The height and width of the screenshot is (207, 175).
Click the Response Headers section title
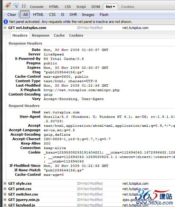26,43
